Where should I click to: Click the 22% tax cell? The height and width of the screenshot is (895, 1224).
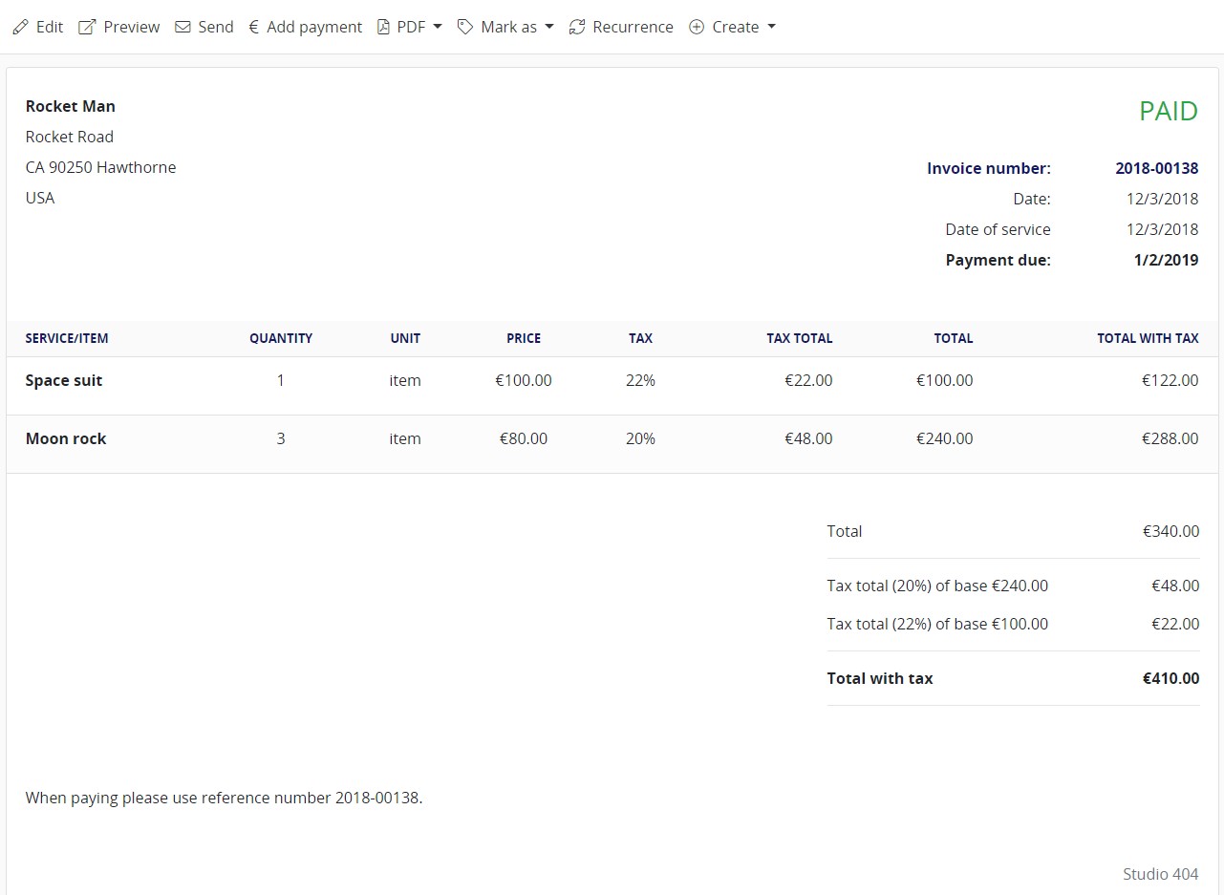click(641, 380)
